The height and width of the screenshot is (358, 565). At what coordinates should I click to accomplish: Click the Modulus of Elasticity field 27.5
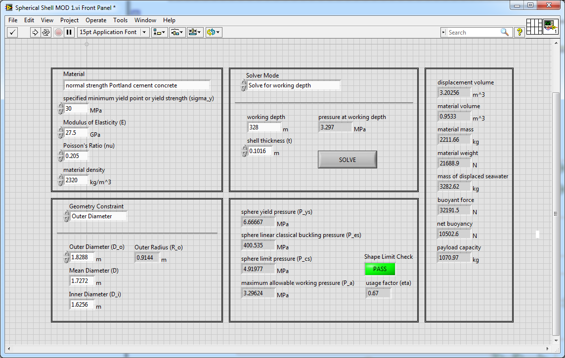coord(76,133)
